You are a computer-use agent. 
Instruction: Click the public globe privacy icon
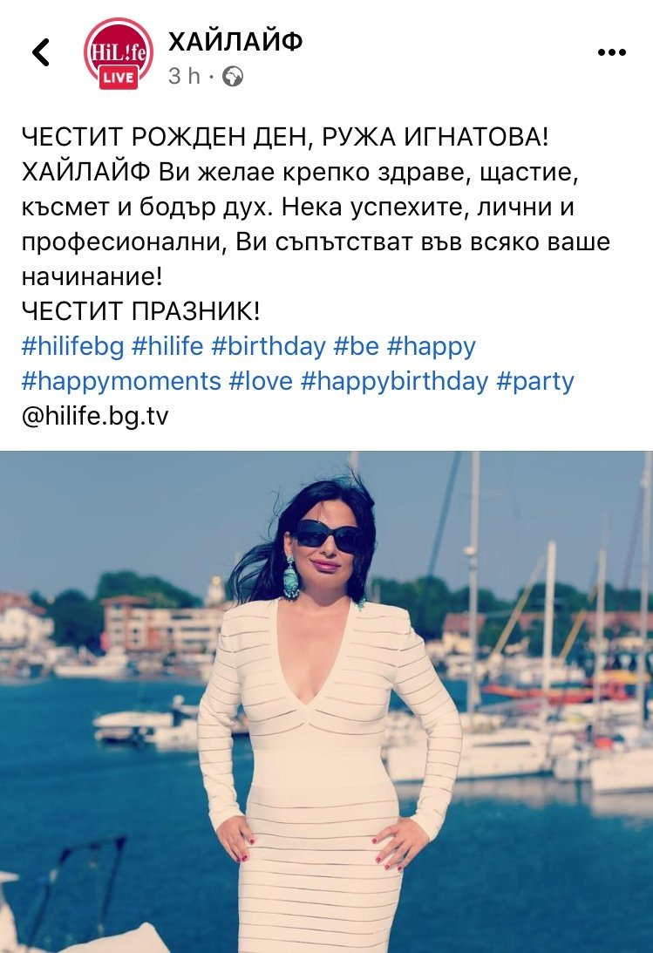[233, 76]
